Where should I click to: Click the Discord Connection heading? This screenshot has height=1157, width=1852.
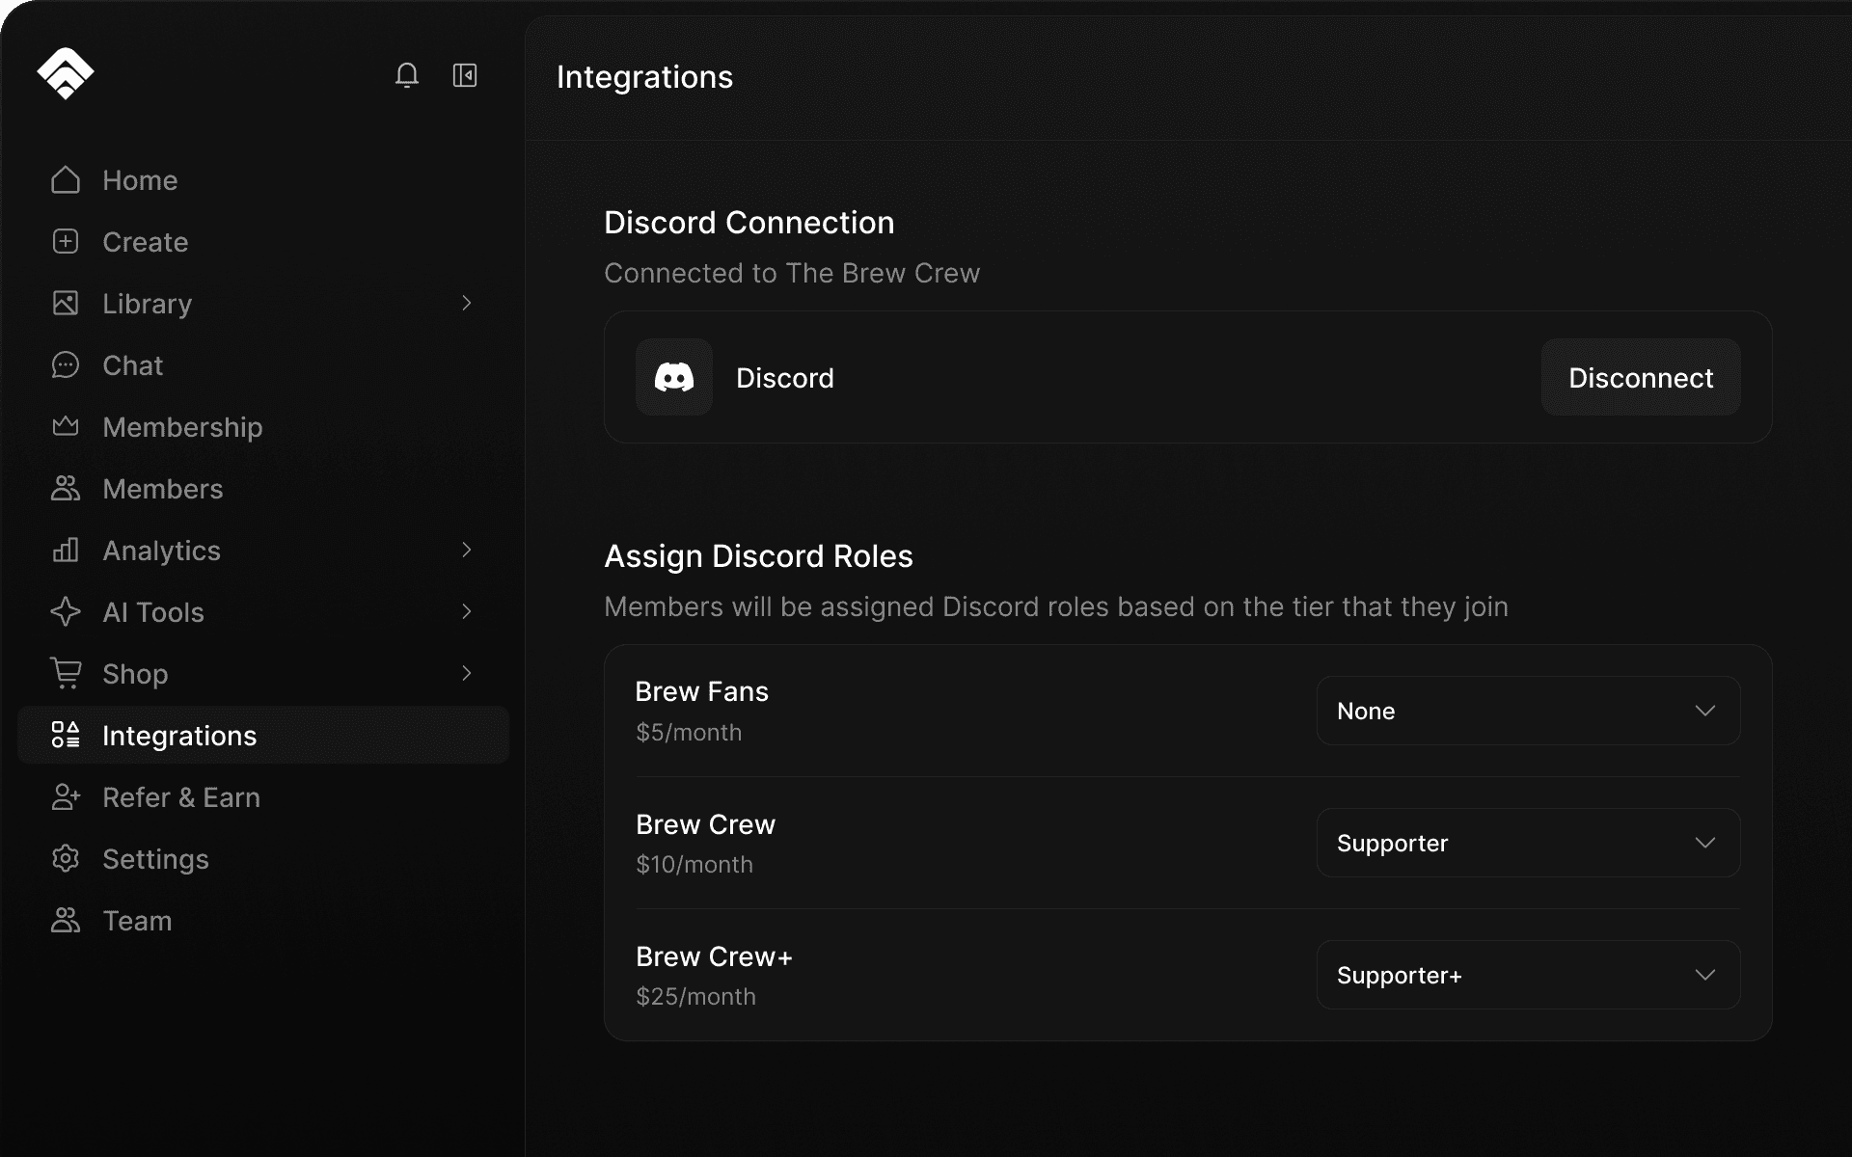tap(749, 223)
